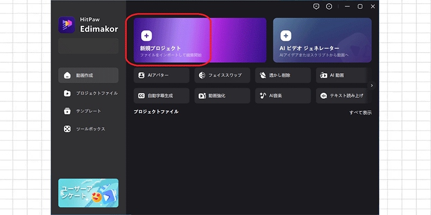Click the plus icon on AI ビデオ ジェネレーター card
Screen dimensions: 431x215
(x=286, y=35)
